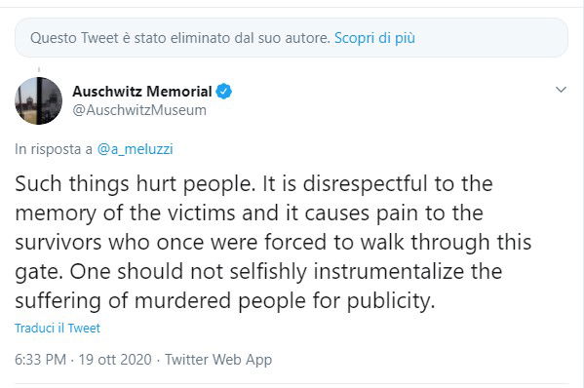584x388 pixels.
Task: Open the Auschwitz Memorial display name
Action: coord(142,92)
